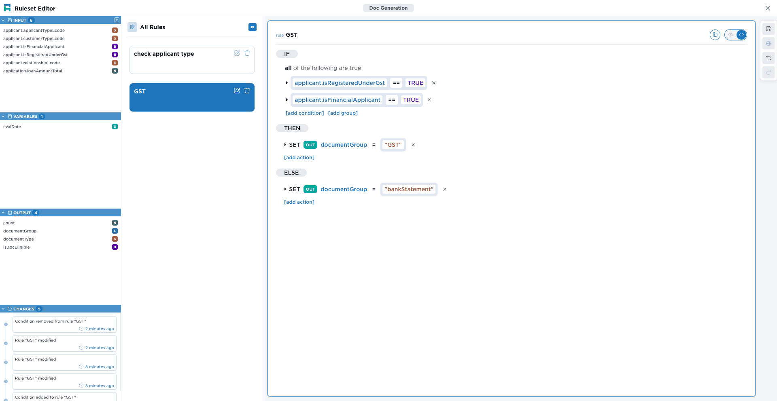The image size is (777, 401).
Task: Open the == operator dropdown for isFinancialApplicant
Action: [x=391, y=100]
